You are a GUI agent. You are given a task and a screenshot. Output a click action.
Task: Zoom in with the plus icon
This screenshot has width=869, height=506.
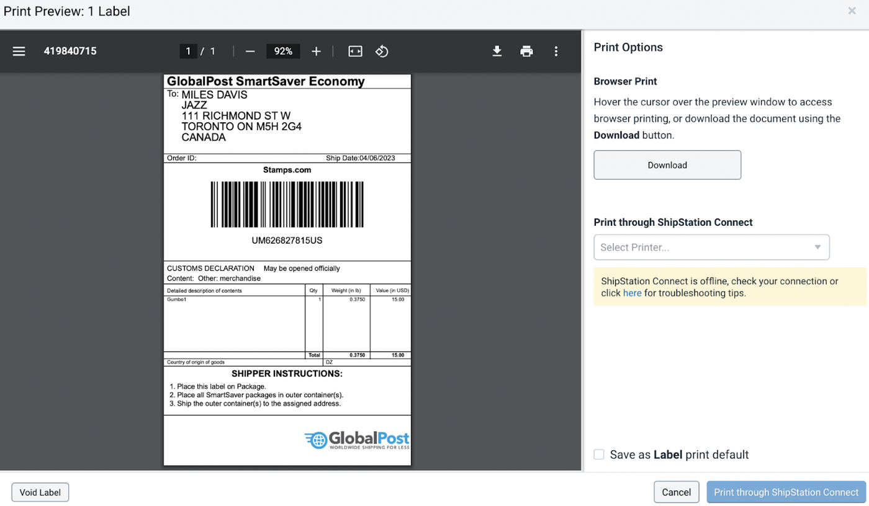pos(316,51)
